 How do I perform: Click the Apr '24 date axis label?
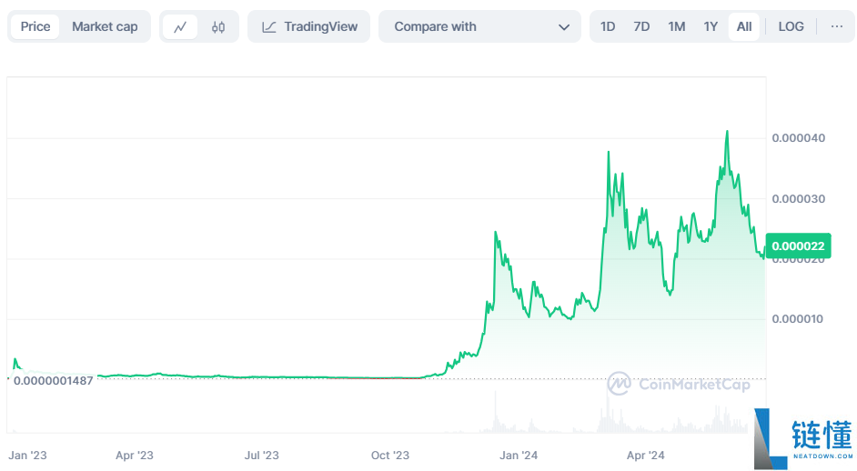tap(646, 456)
